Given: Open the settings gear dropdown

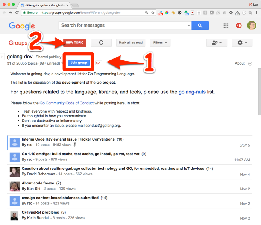Looking at the screenshot, I should [x=242, y=43].
